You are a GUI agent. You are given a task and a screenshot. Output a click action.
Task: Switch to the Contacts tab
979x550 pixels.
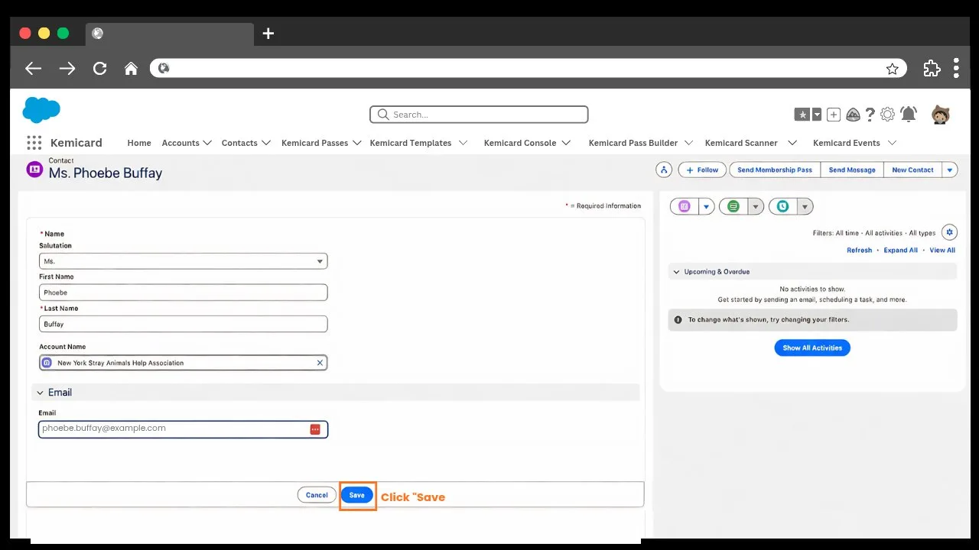(x=239, y=143)
